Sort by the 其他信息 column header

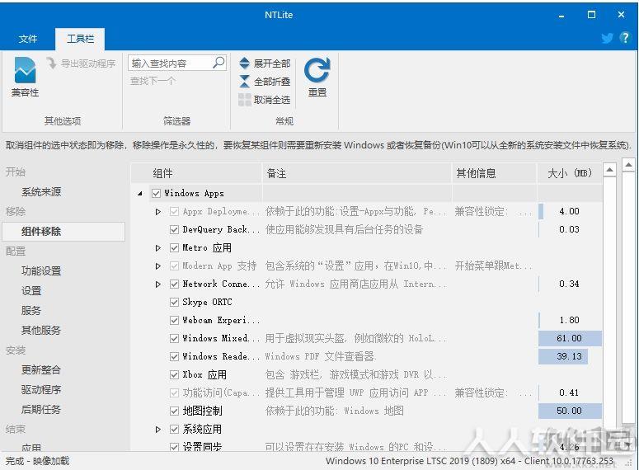tap(494, 173)
